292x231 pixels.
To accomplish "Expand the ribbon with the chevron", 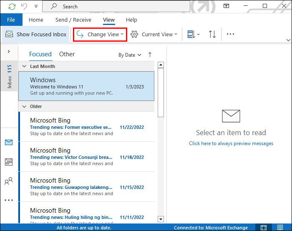I will (288, 40).
